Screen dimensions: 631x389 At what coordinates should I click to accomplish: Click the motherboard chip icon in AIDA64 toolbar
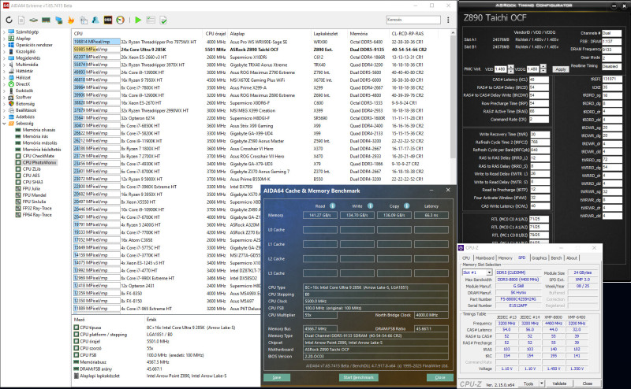coord(34,20)
